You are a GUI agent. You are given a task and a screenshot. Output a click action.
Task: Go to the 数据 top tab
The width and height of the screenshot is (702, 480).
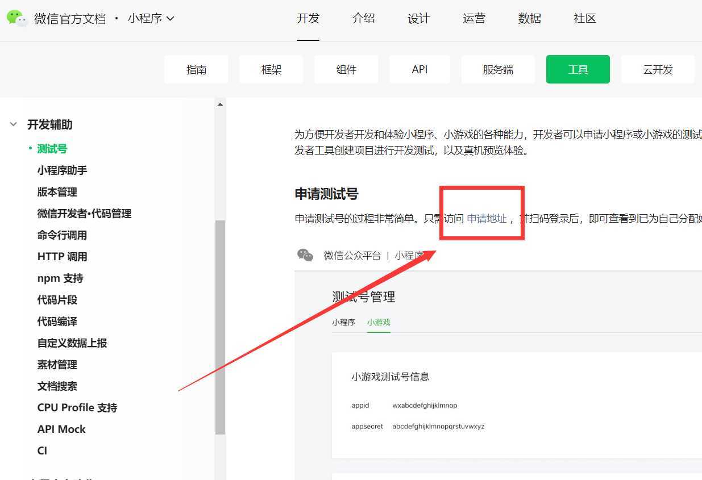[x=530, y=18]
